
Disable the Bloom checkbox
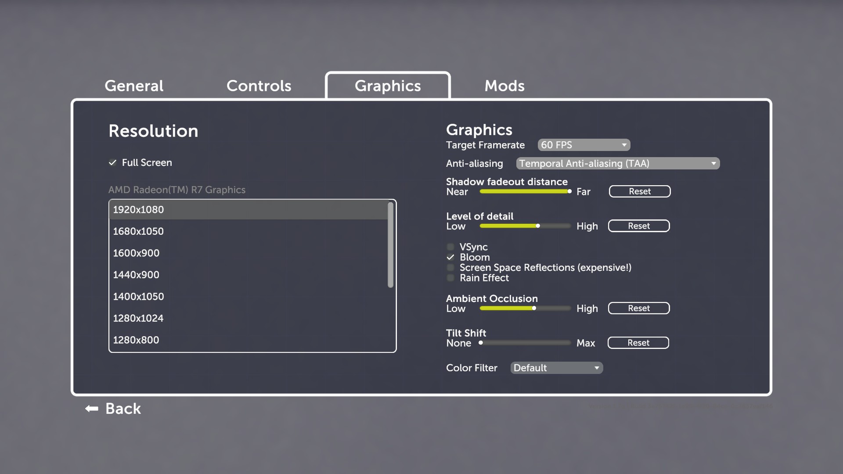450,257
